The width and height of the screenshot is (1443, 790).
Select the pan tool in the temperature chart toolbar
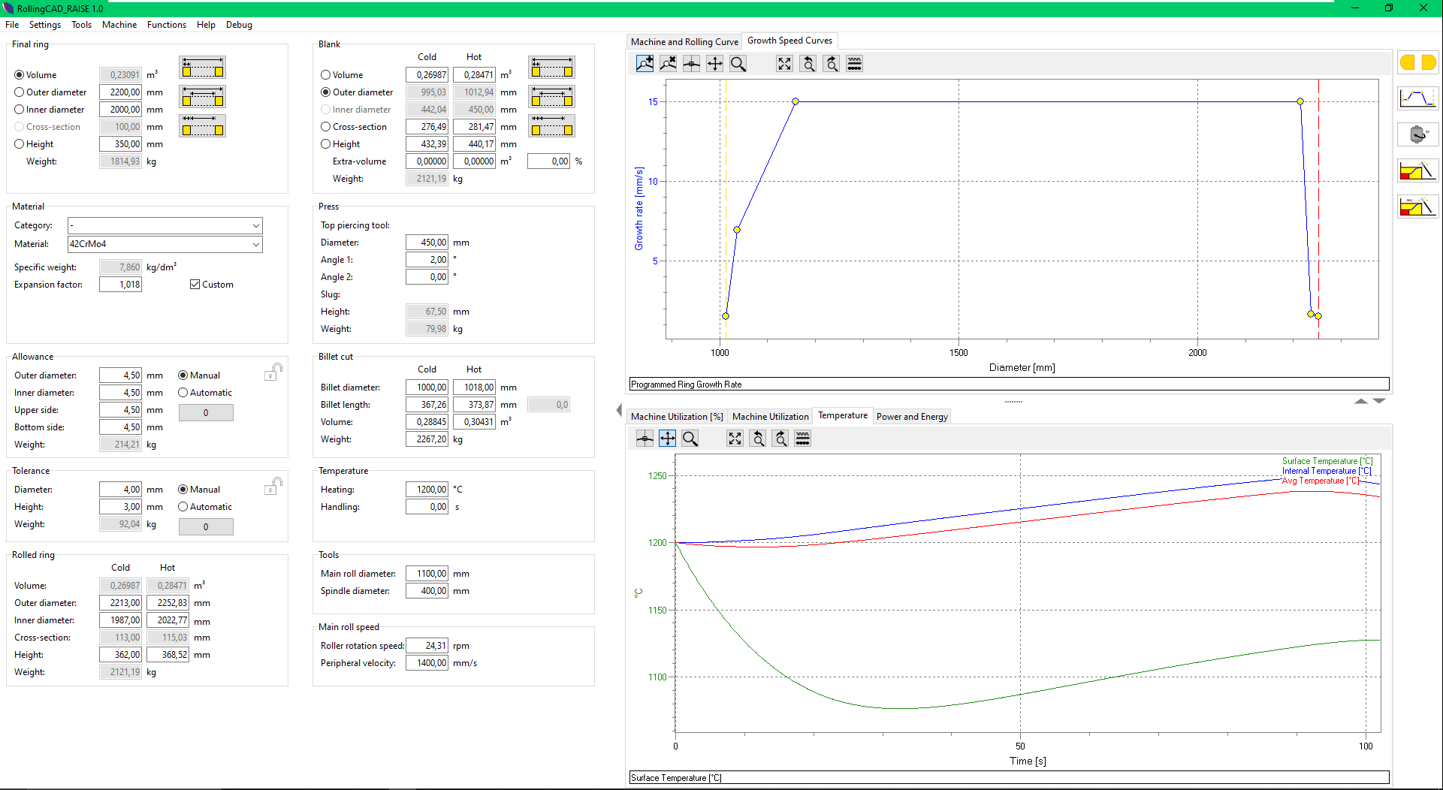[x=667, y=439]
